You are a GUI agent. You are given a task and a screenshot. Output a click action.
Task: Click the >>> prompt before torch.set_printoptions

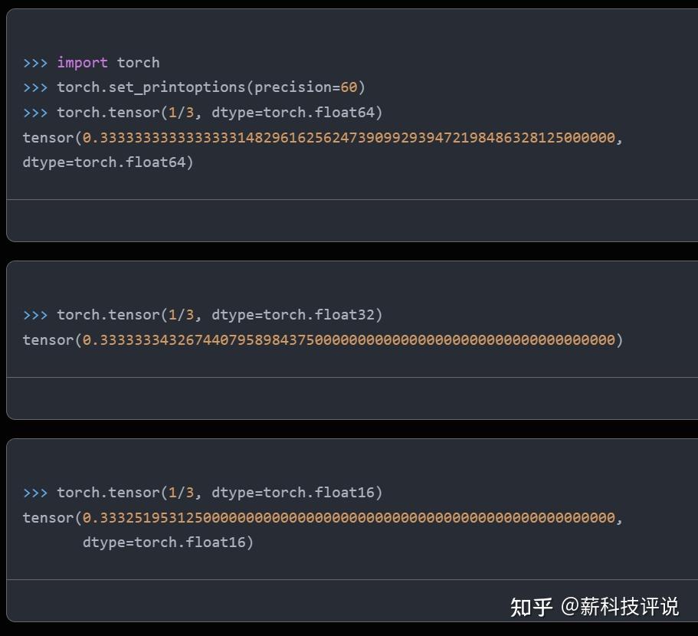pos(35,87)
